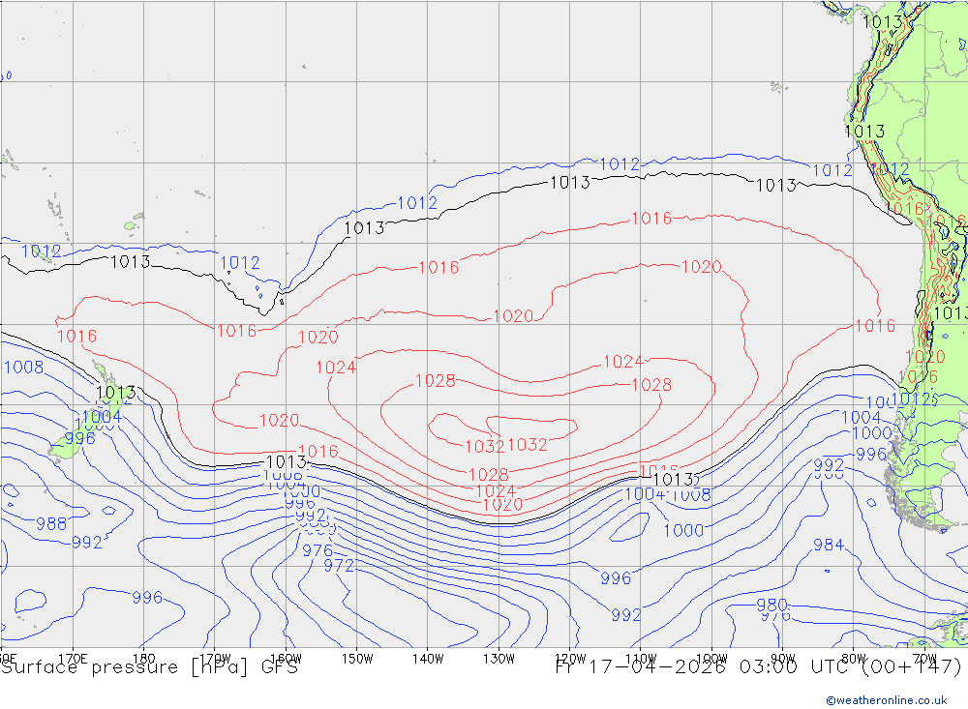Select the 170W longitude label
Screen dimensions: 968x709
(x=215, y=659)
